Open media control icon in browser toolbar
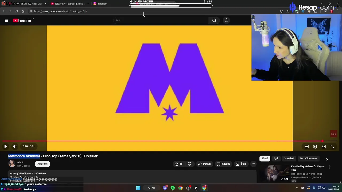 coord(325,11)
